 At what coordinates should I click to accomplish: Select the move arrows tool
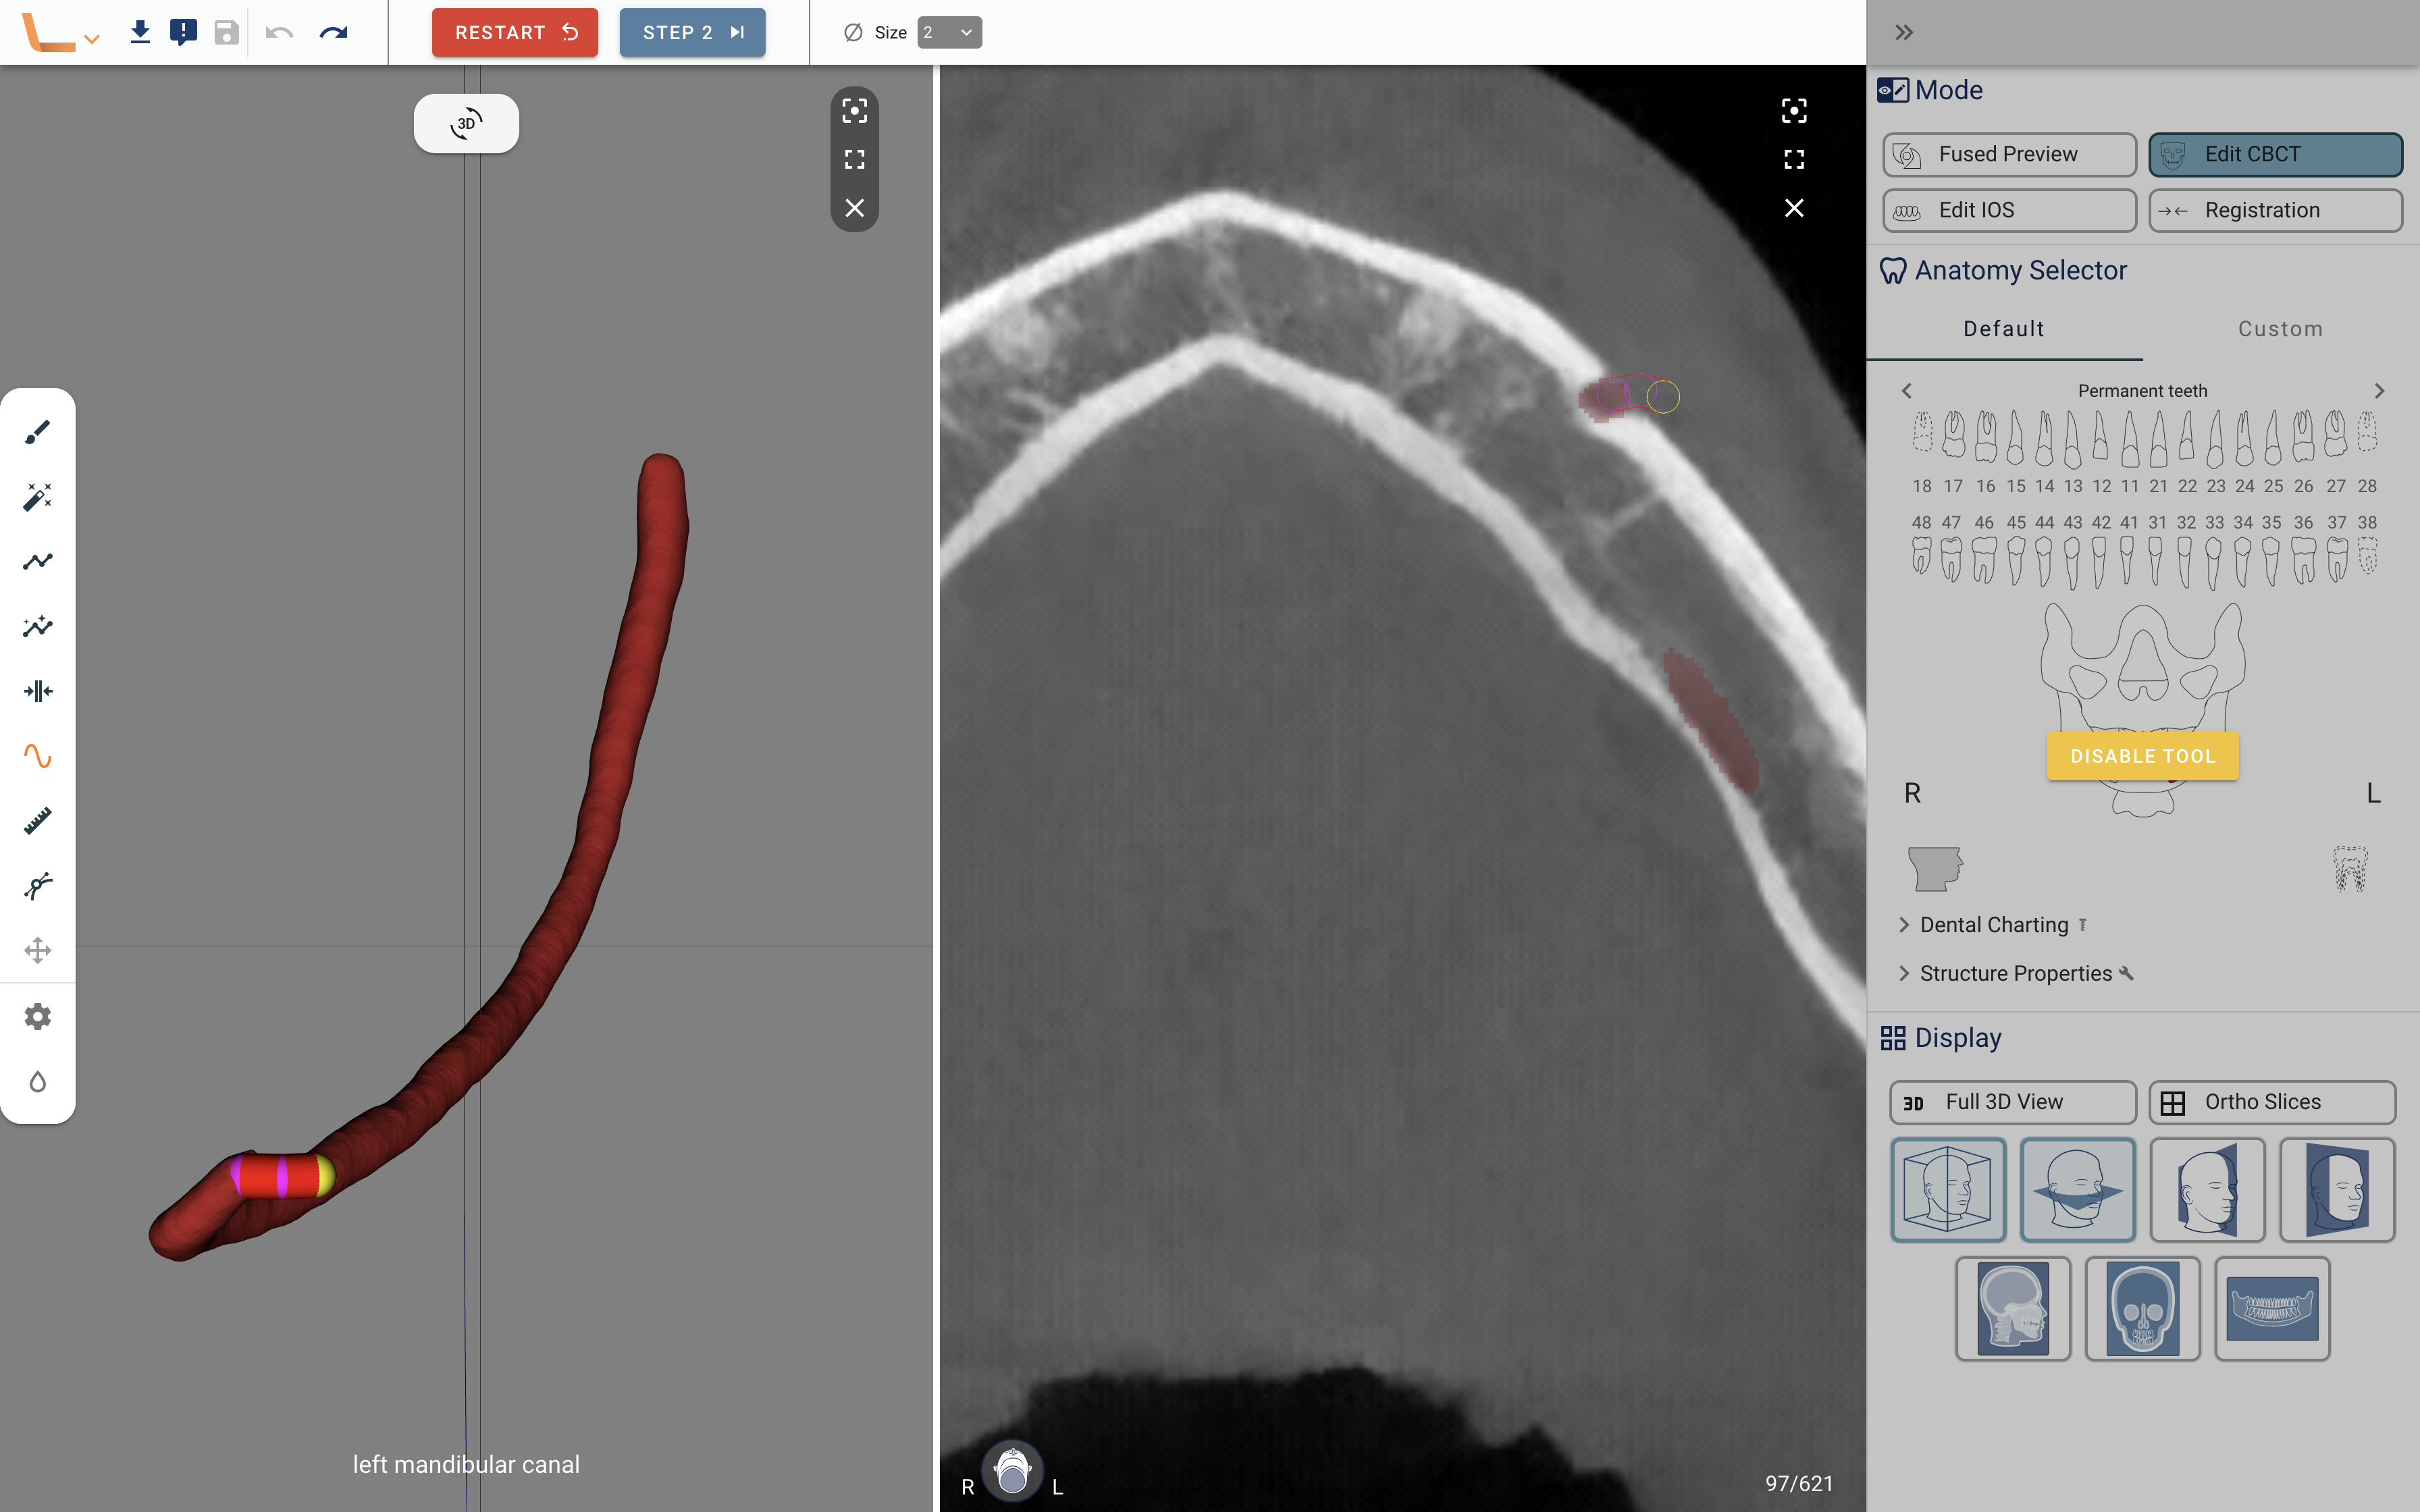pos(37,950)
